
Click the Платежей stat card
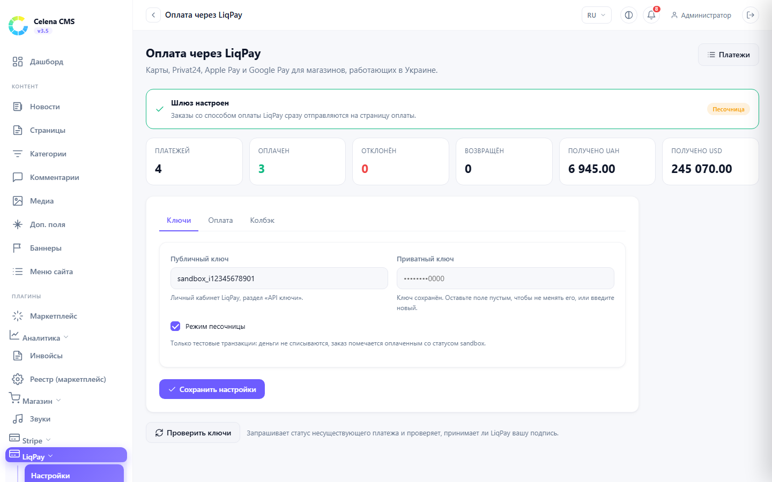pyautogui.click(x=194, y=162)
